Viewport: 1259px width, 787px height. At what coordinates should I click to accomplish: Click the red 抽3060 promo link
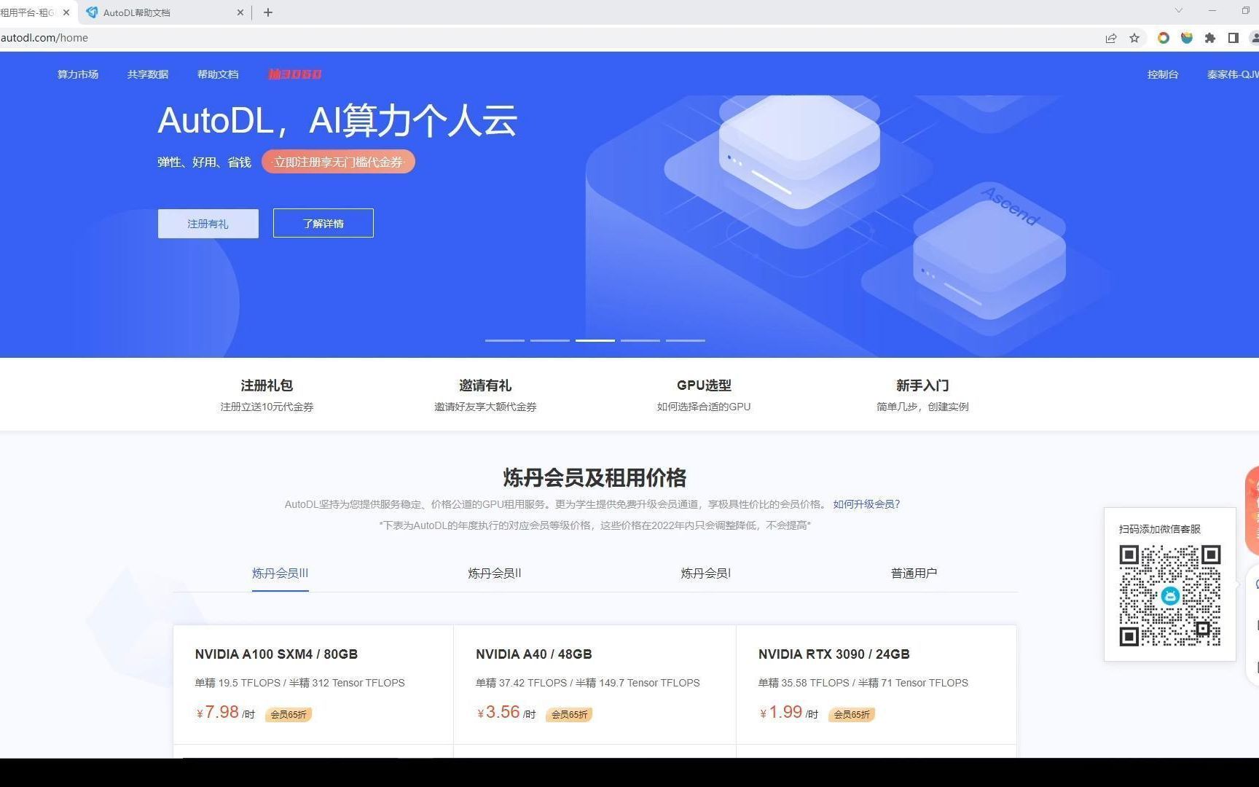[x=295, y=74]
